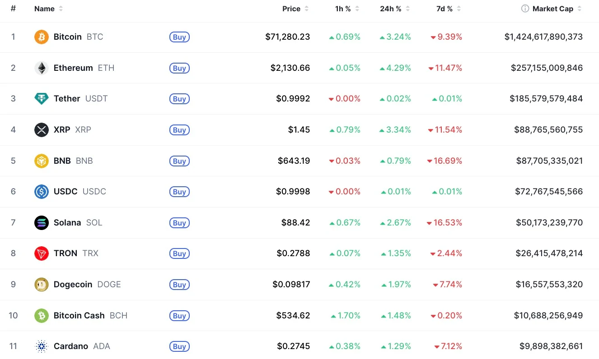Click the Dogecoin logo icon
The image size is (599, 359).
42,285
